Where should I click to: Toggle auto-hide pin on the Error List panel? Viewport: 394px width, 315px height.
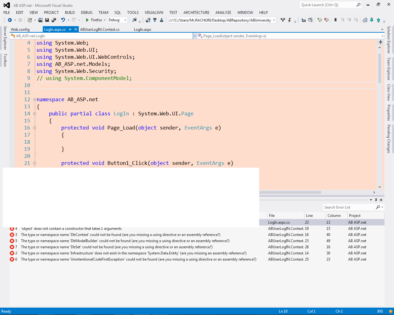pos(376,200)
